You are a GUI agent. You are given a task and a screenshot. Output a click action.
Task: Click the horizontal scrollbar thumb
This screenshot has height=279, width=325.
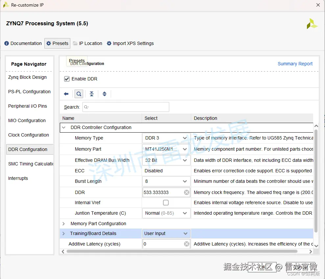click(x=182, y=251)
